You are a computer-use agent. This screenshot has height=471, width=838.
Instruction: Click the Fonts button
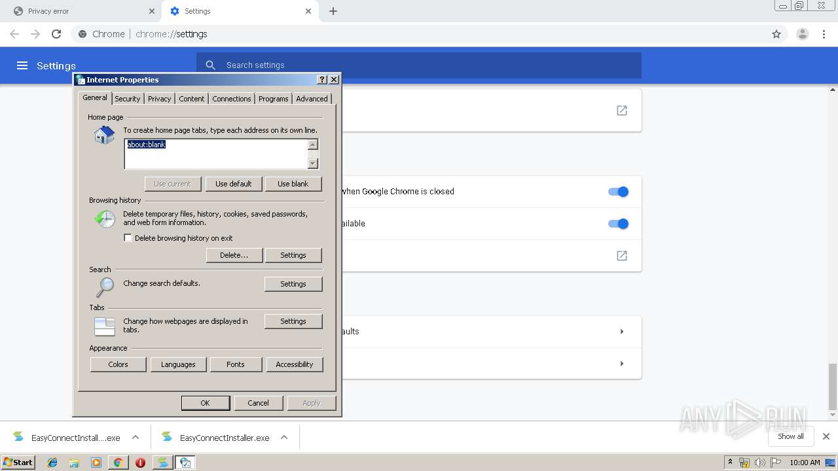(236, 364)
